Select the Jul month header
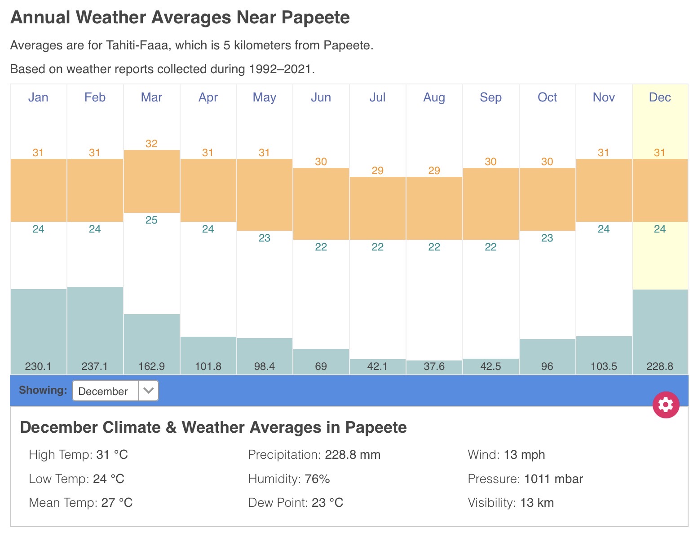This screenshot has width=698, height=536. coord(377,97)
